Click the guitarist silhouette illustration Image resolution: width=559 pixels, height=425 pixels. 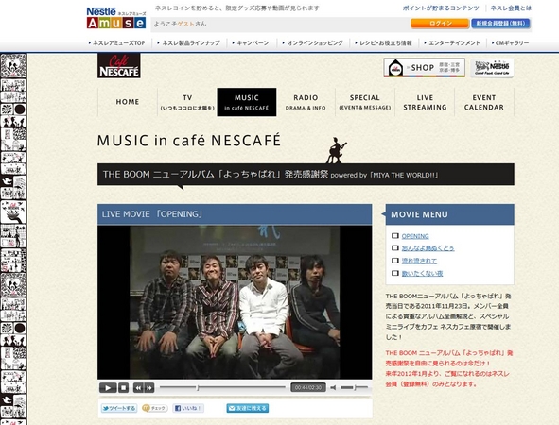[x=336, y=150]
